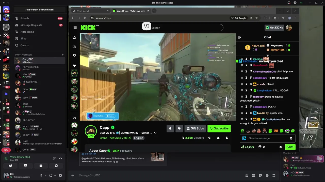The image size is (325, 182).
Task: Click the Get KICKs button
Action: tap(274, 28)
